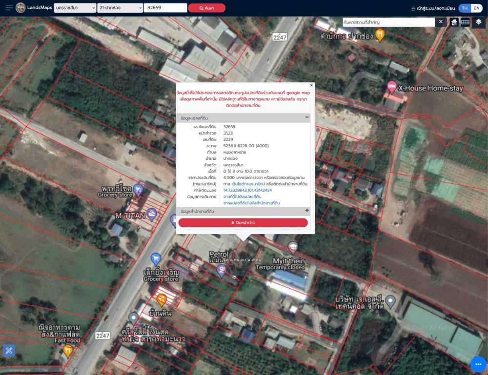Click the 'ตำแหน่งแปลงที่ดิน' parcel marker label
This screenshot has height=375, width=488.
pyautogui.click(x=243, y=260)
